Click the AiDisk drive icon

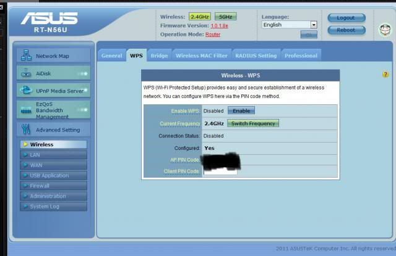click(x=26, y=73)
